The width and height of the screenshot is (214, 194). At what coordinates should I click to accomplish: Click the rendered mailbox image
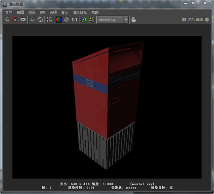pyautogui.click(x=107, y=107)
